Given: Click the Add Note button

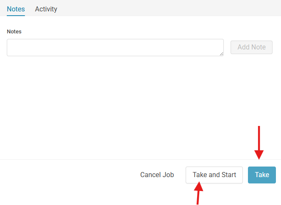Looking at the screenshot, I should click(x=251, y=47).
